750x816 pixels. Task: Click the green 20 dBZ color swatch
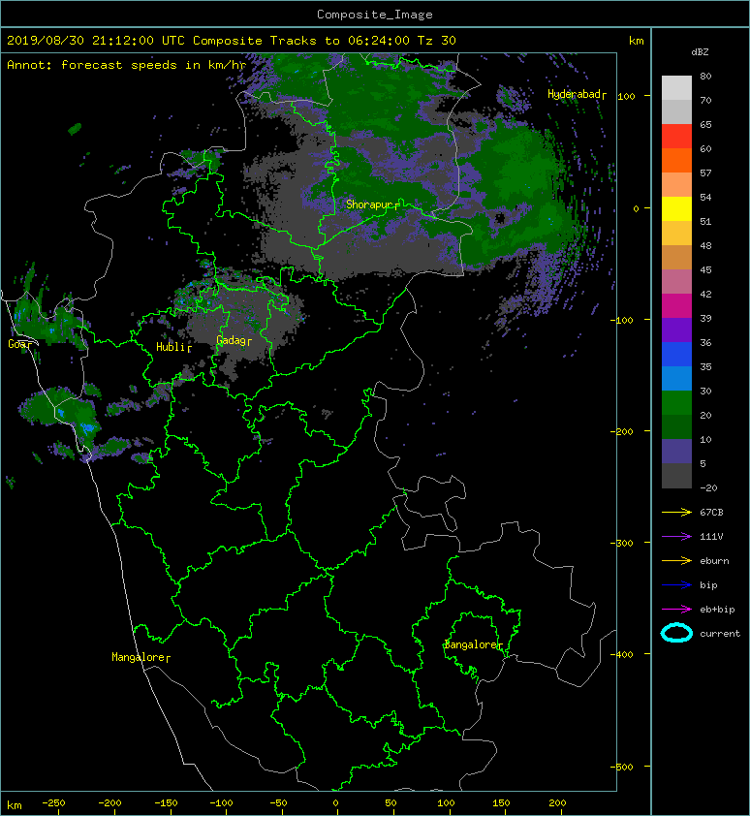point(676,403)
